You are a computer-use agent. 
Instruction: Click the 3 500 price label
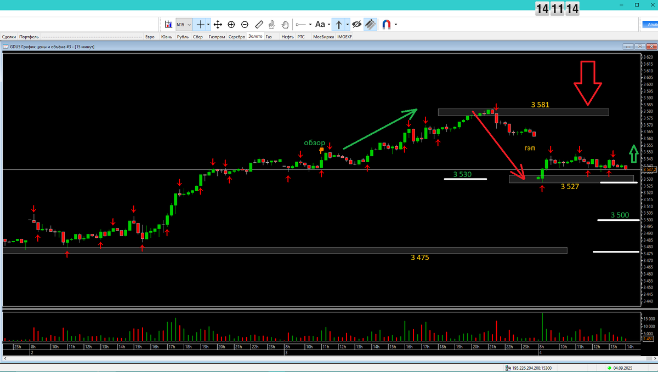620,215
